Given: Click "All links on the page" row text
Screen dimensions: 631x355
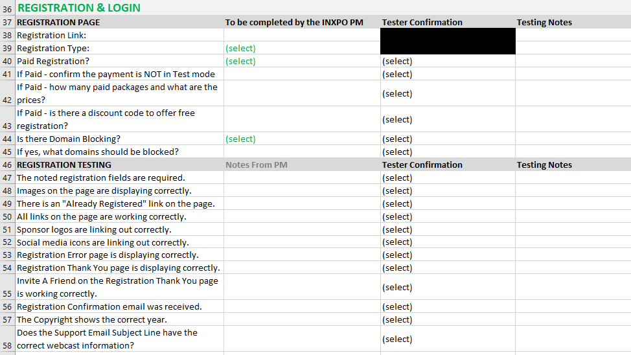Looking at the screenshot, I should click(x=101, y=217).
